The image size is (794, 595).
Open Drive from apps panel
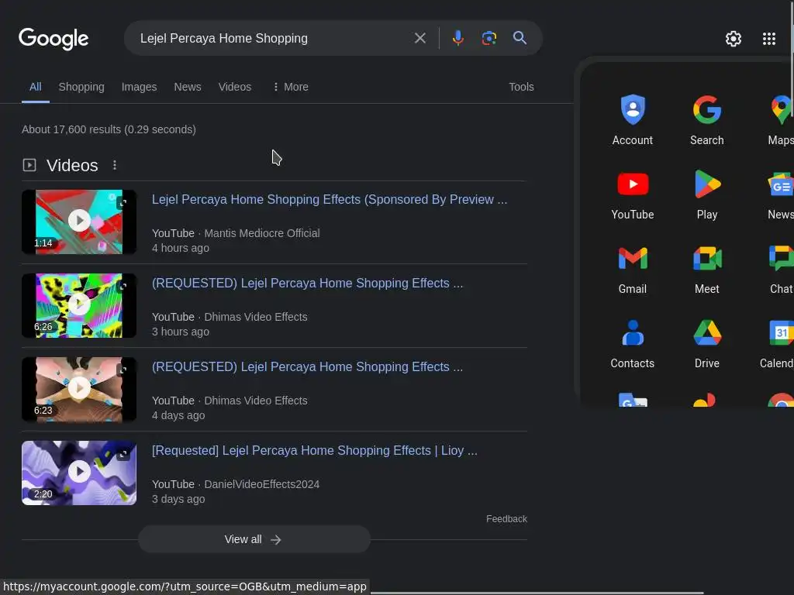[707, 343]
